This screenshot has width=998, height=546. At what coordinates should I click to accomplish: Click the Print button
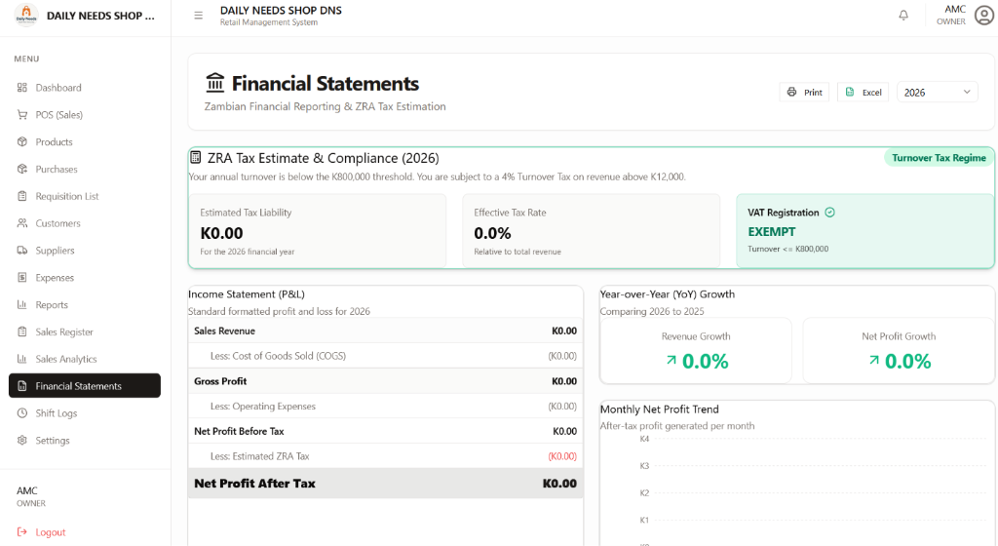pos(804,93)
